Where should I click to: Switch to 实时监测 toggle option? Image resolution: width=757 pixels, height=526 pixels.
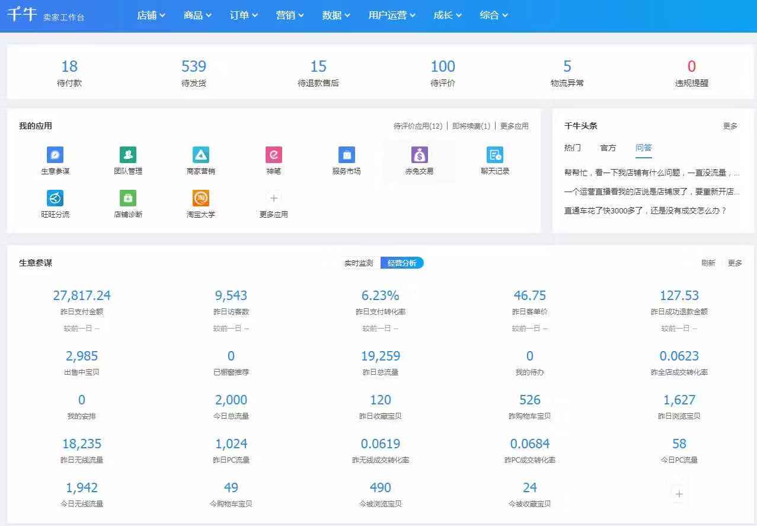point(359,263)
